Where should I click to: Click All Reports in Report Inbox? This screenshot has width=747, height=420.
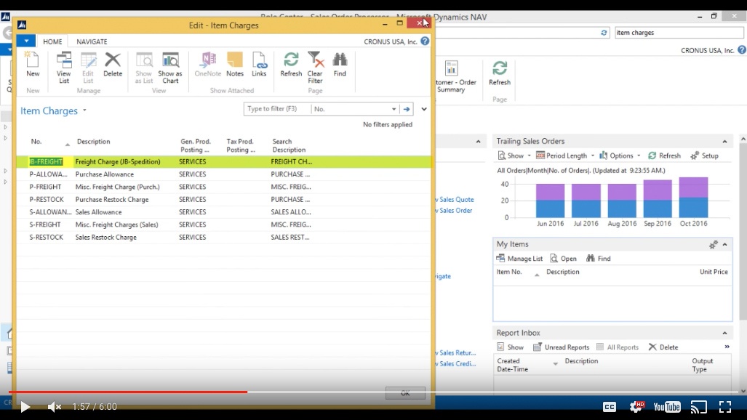tap(618, 347)
